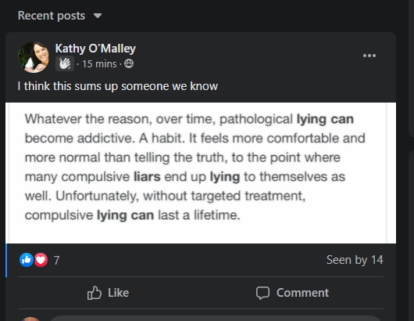Click the red heart reaction icon
Viewport: 414px width, 321px height.
tap(41, 260)
